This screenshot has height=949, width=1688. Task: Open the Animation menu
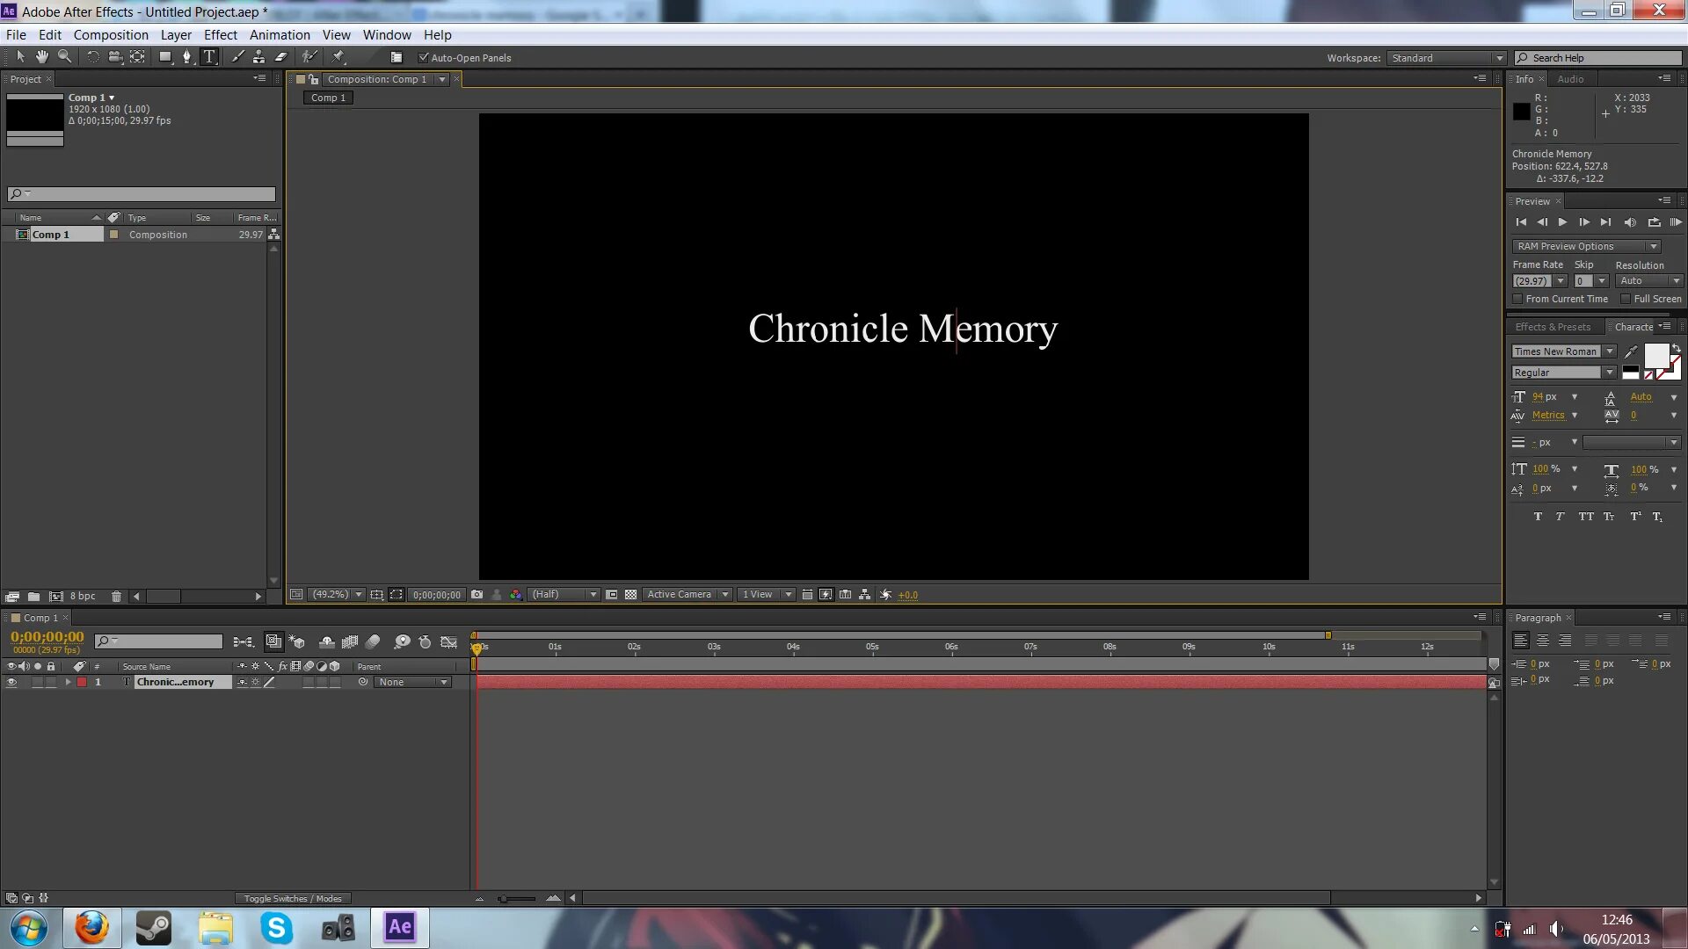279,35
